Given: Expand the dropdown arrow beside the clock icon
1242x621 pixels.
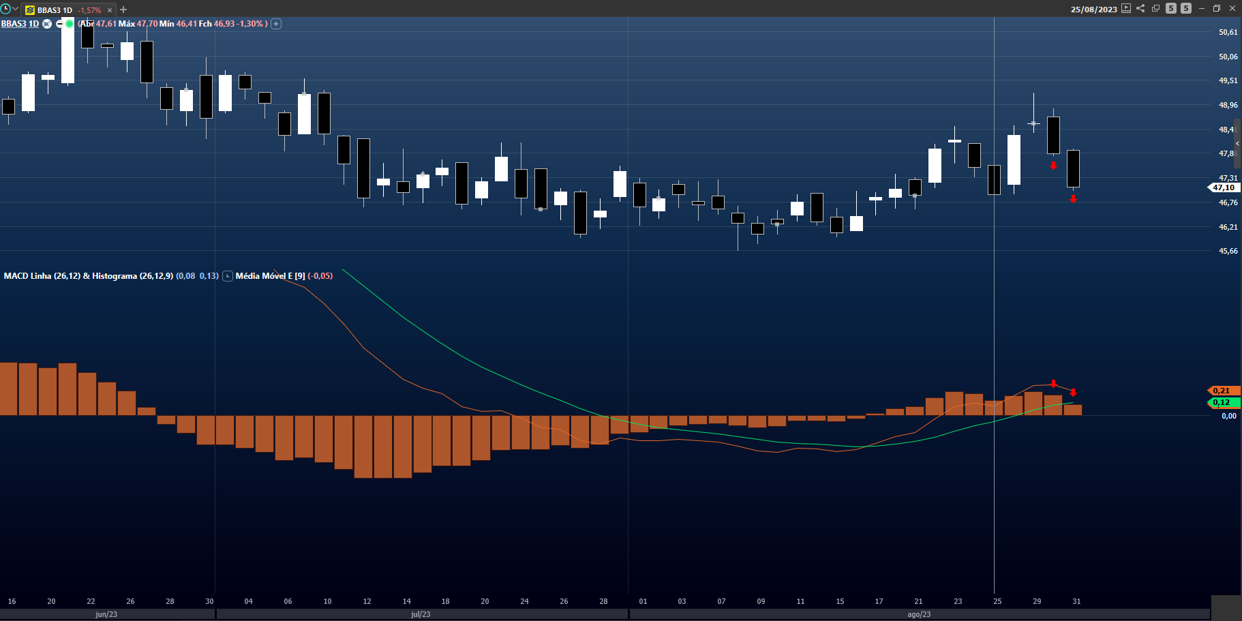Looking at the screenshot, I should coord(15,9).
